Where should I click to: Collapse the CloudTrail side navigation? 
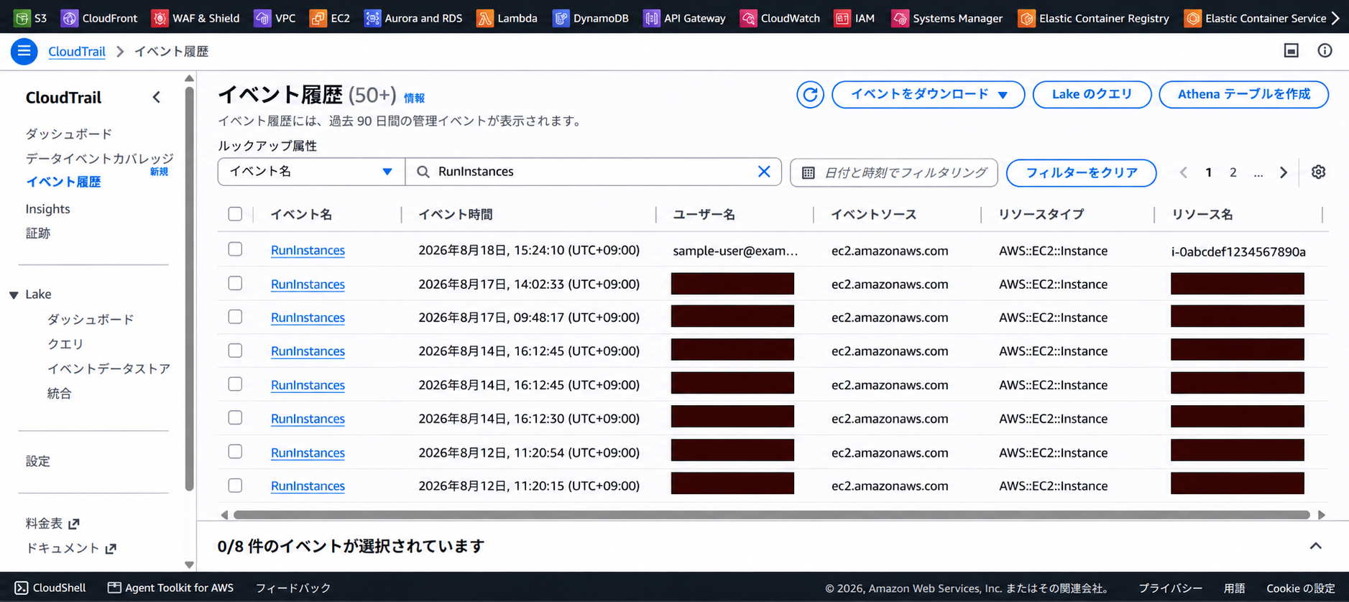[157, 97]
